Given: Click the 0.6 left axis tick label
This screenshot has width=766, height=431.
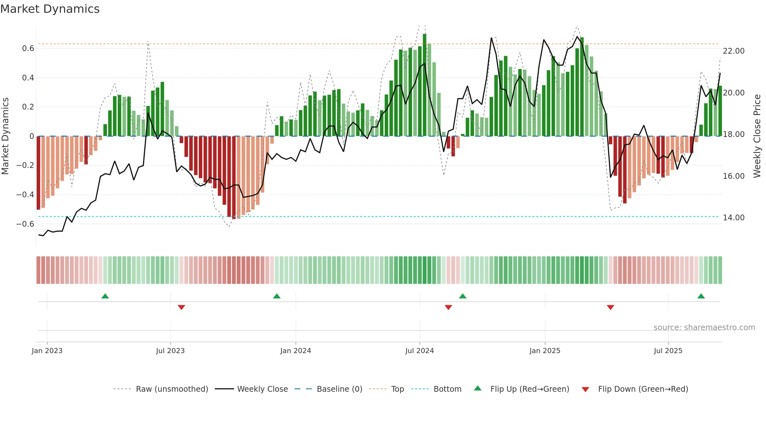Looking at the screenshot, I should pyautogui.click(x=28, y=49).
